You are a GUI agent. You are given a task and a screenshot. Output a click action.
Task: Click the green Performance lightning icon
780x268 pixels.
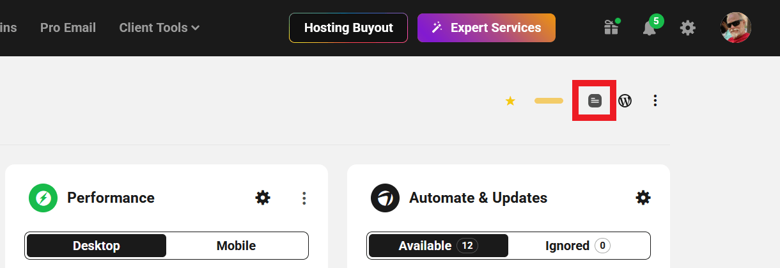pyautogui.click(x=43, y=198)
